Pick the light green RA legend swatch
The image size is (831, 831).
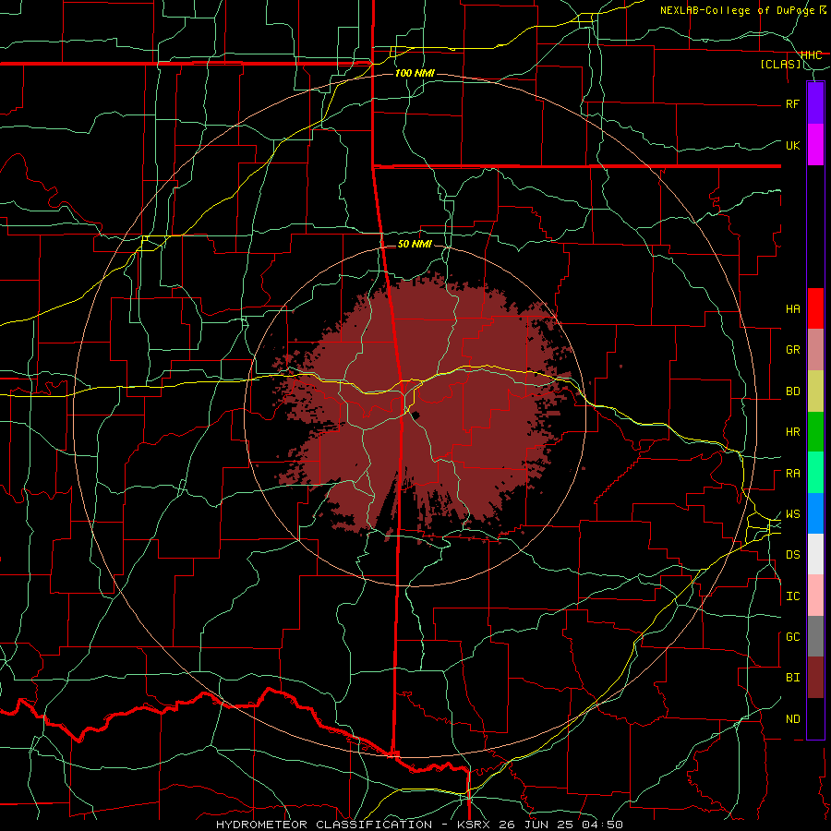tap(815, 473)
